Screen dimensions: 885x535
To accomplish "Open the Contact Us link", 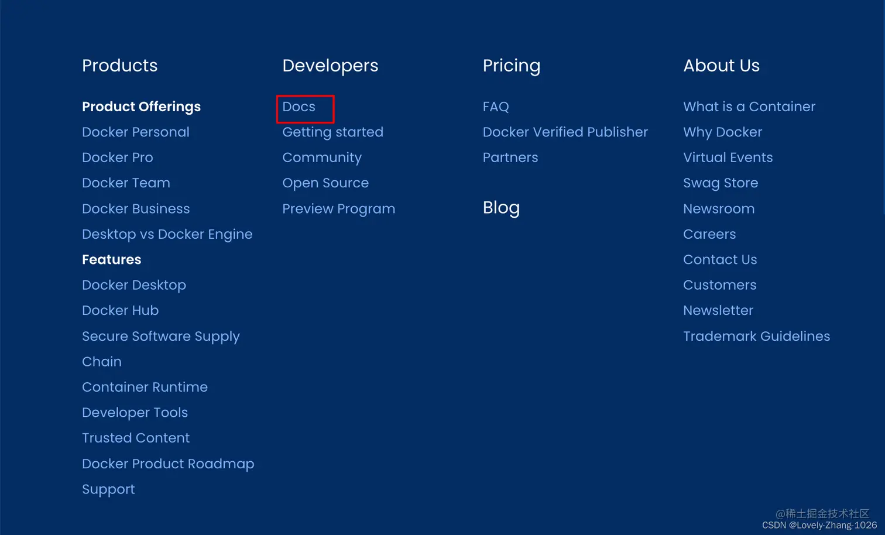I will click(720, 259).
